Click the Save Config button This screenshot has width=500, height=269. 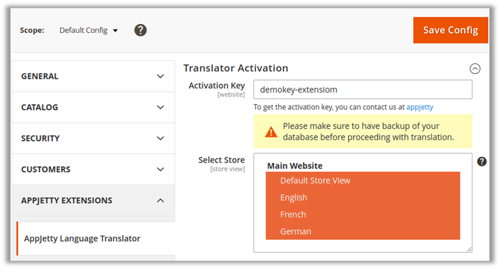pyautogui.click(x=450, y=30)
